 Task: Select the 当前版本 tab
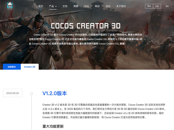tap(12, 67)
